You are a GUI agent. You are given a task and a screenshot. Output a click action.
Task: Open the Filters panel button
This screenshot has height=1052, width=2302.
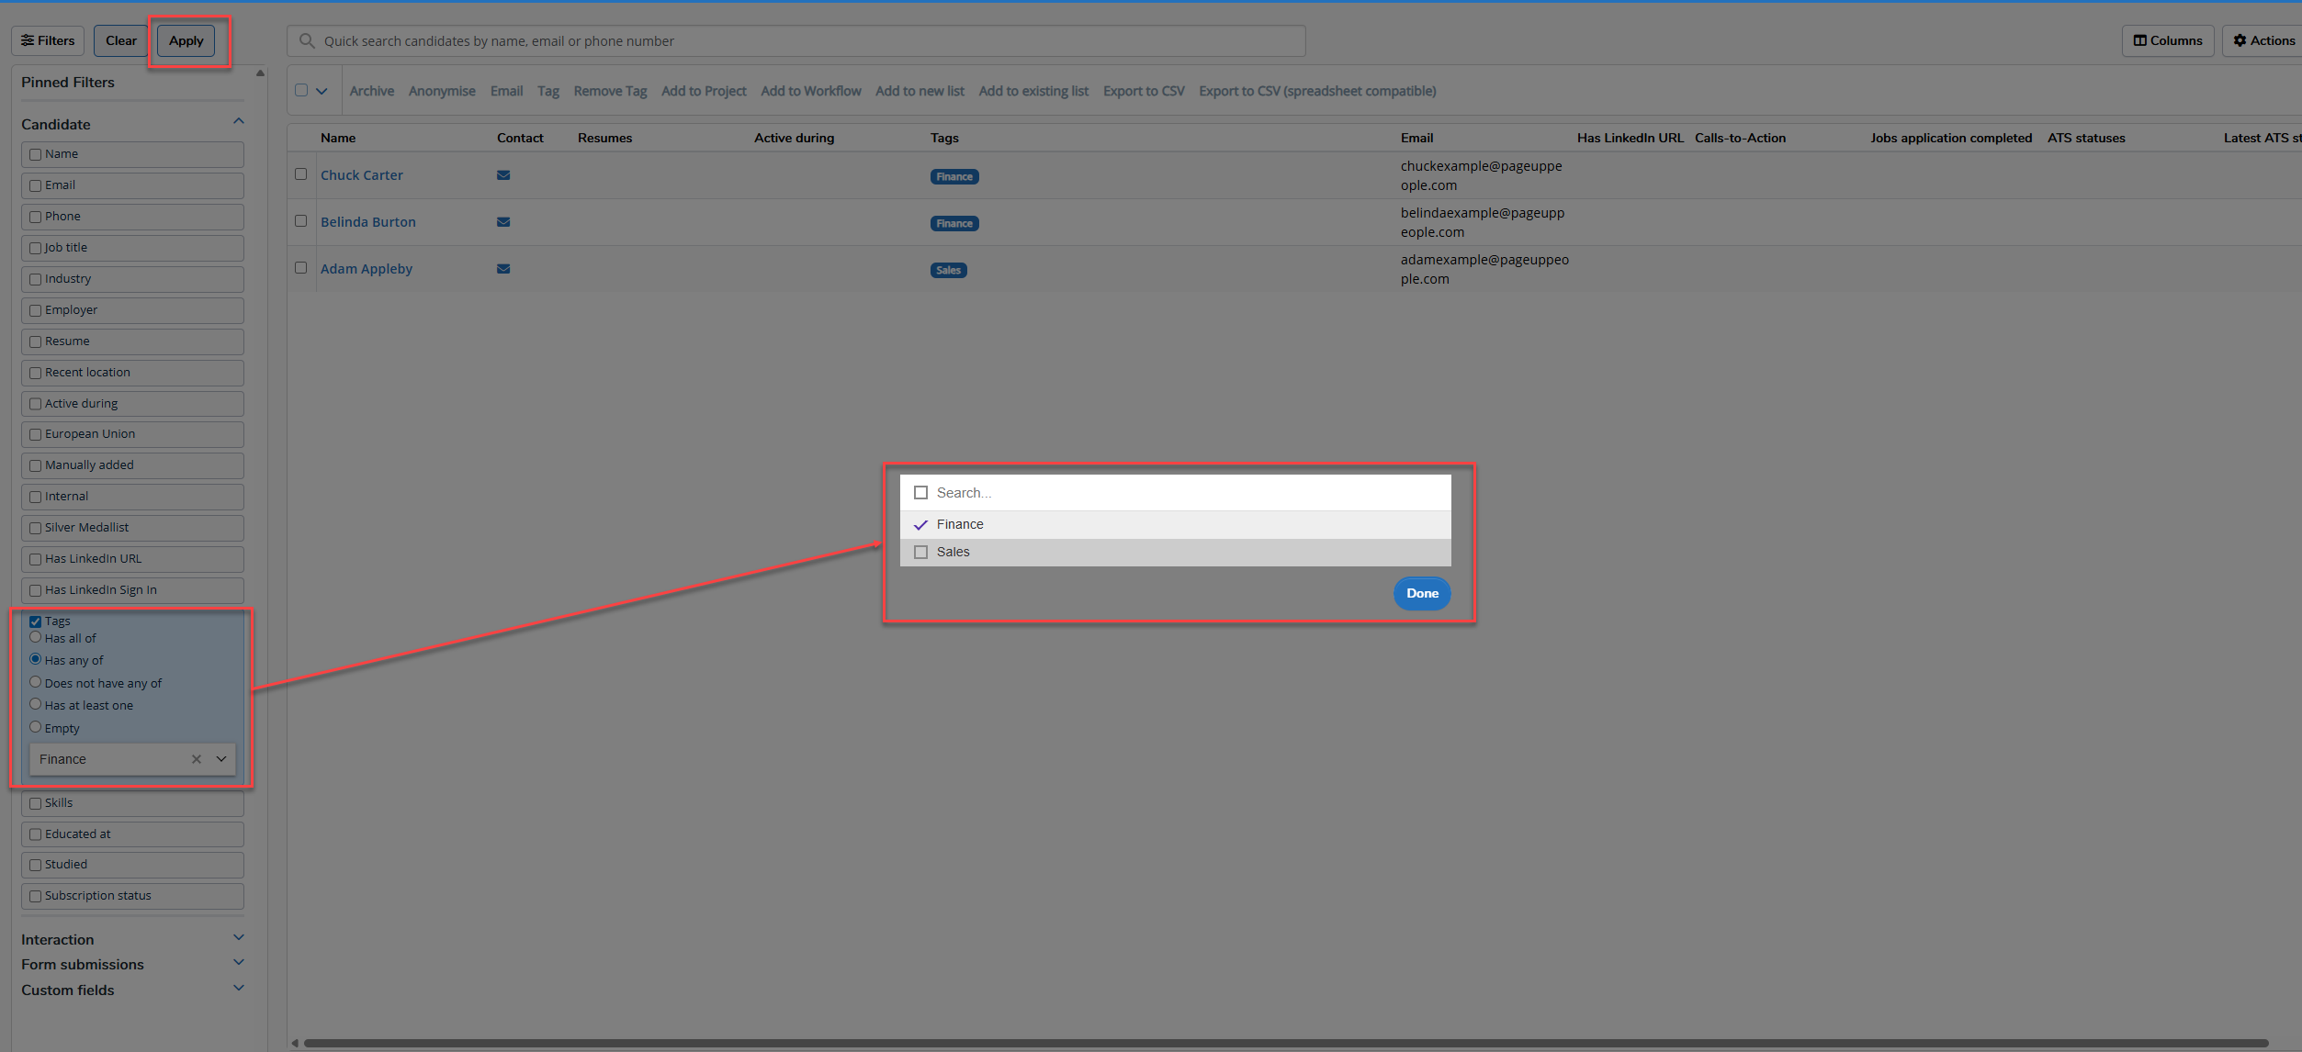(x=48, y=40)
